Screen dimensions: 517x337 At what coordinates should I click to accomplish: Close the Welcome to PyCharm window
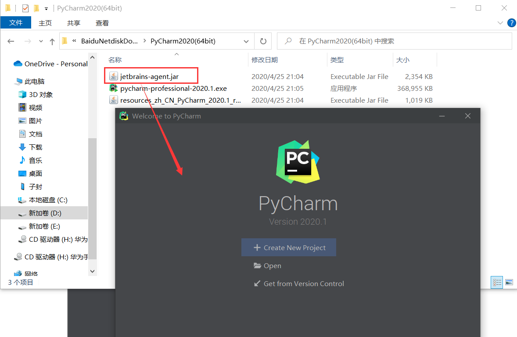(467, 116)
